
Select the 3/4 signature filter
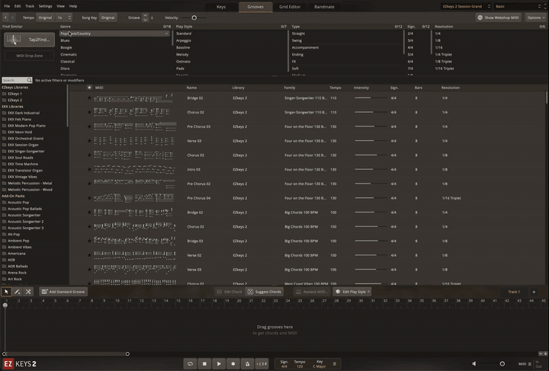(410, 40)
